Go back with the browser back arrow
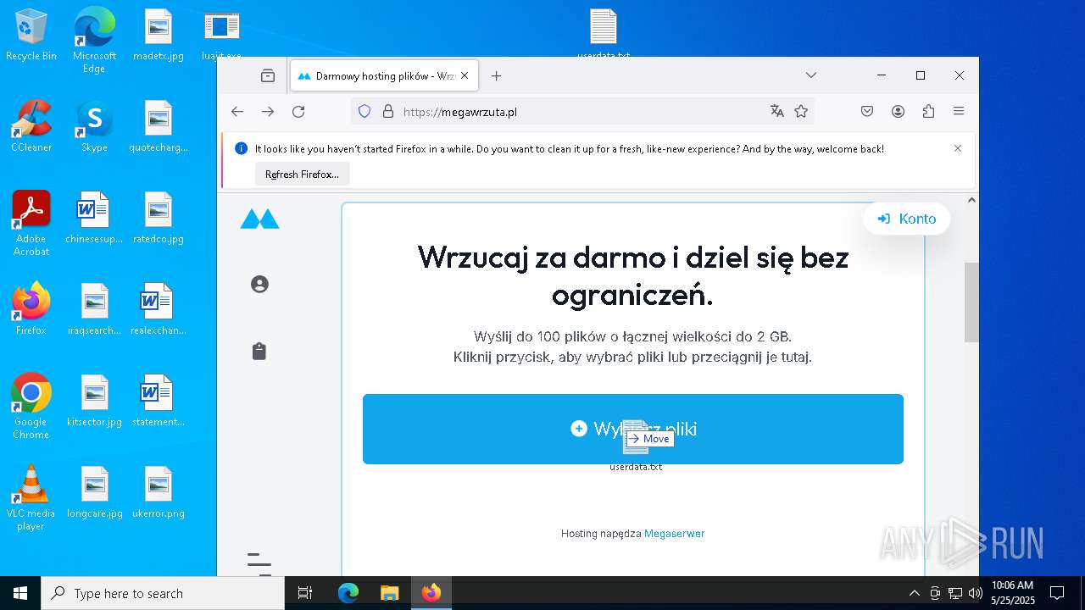Image resolution: width=1085 pixels, height=610 pixels. (x=237, y=111)
